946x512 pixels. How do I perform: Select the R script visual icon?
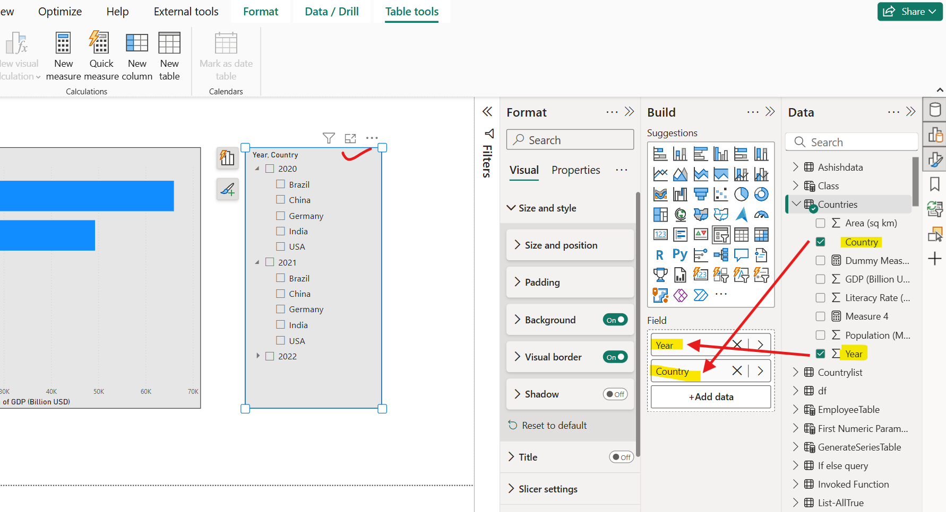660,254
